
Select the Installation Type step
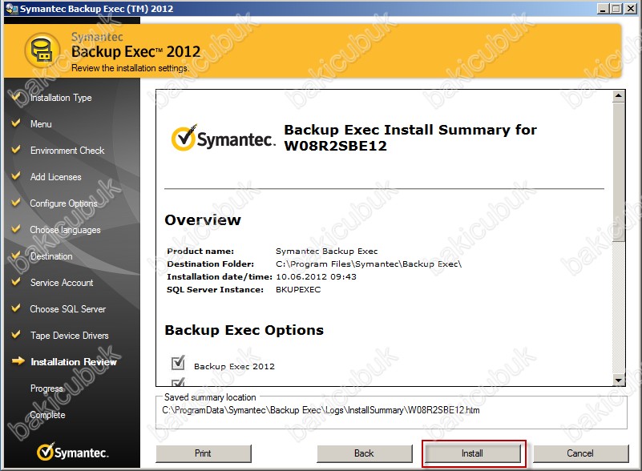tap(61, 98)
